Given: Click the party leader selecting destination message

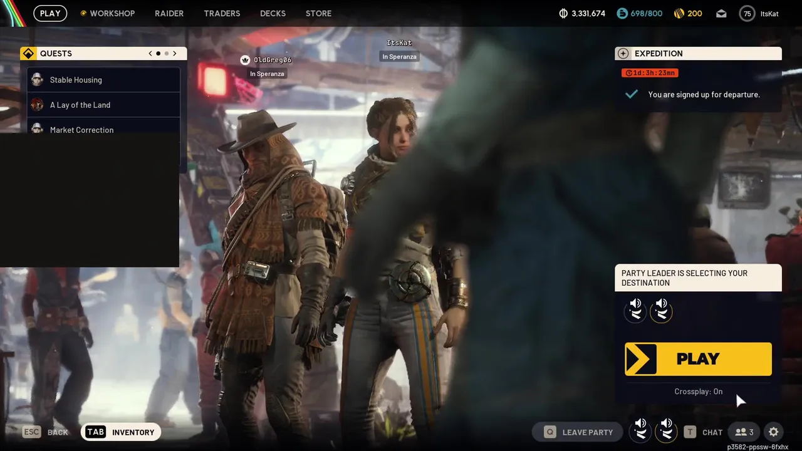Looking at the screenshot, I should tap(698, 278).
